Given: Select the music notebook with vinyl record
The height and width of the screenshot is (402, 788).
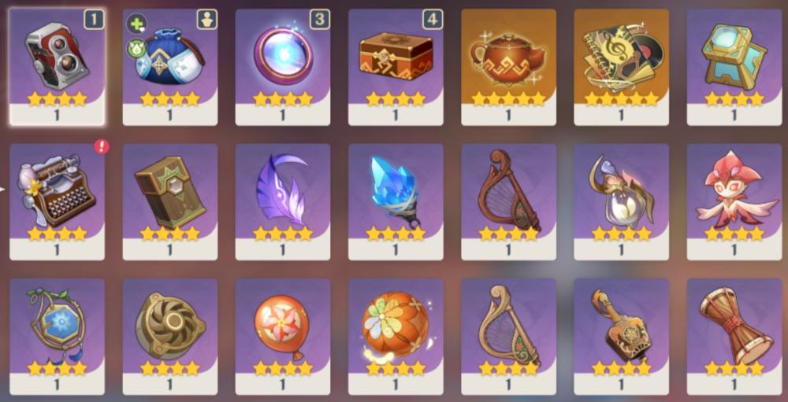Looking at the screenshot, I should (621, 67).
